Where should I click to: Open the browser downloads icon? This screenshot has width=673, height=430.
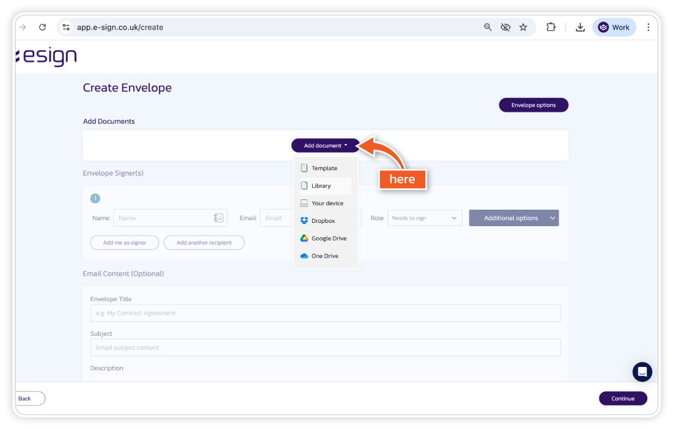click(580, 27)
